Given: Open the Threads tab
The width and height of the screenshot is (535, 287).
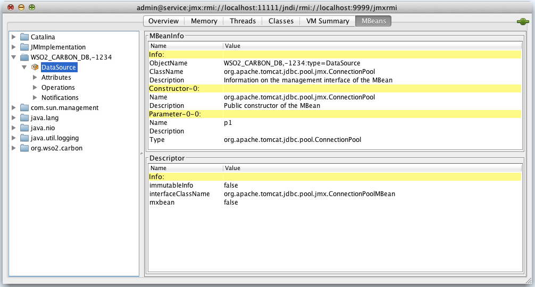Looking at the screenshot, I should point(243,21).
